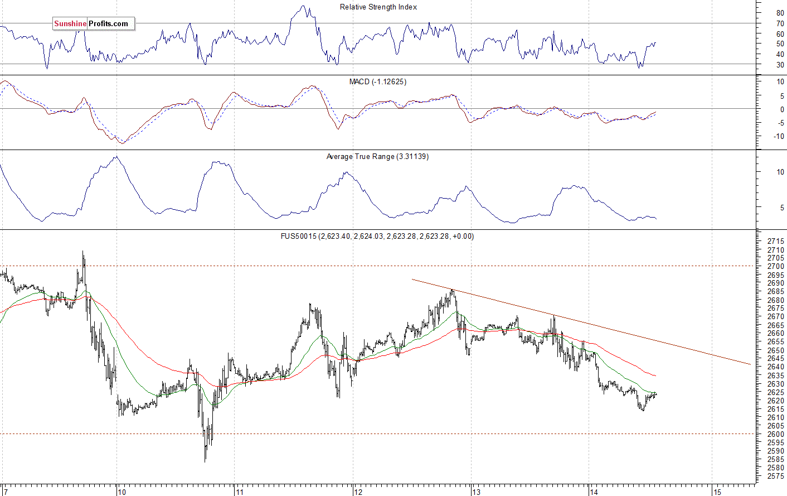Click the 2625 price axis label
The width and height of the screenshot is (787, 496).
776,392
